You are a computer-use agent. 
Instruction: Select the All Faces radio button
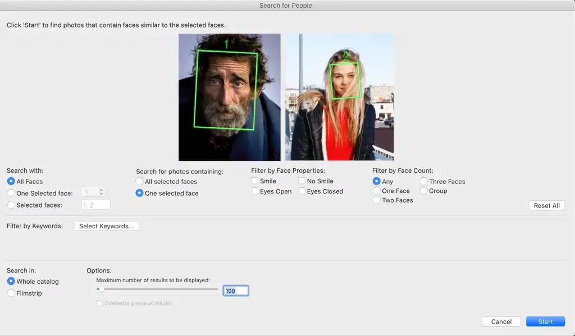11,182
